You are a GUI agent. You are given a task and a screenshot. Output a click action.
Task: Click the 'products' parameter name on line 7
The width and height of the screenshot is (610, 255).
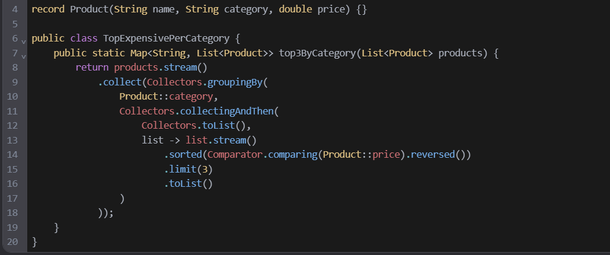tap(460, 53)
